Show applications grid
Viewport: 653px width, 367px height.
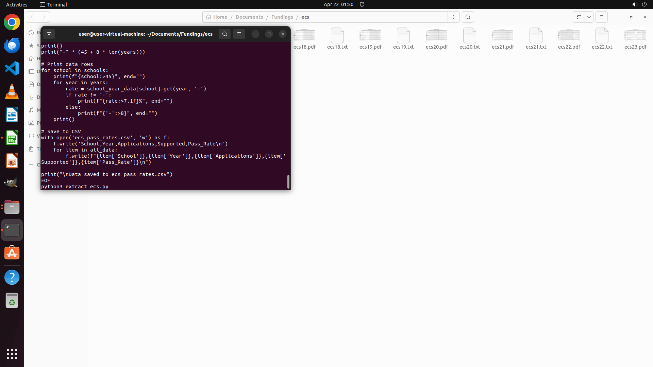tap(12, 354)
